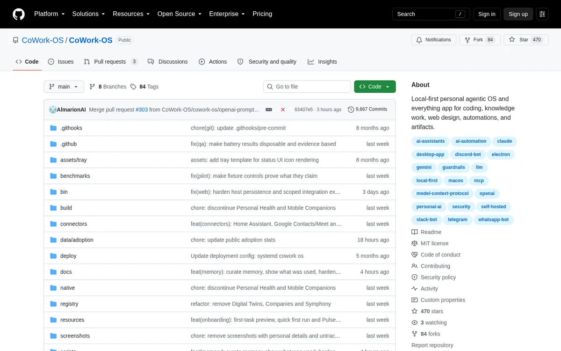The width and height of the screenshot is (561, 351).
Task: Open 84 Tags list
Action: coord(144,87)
